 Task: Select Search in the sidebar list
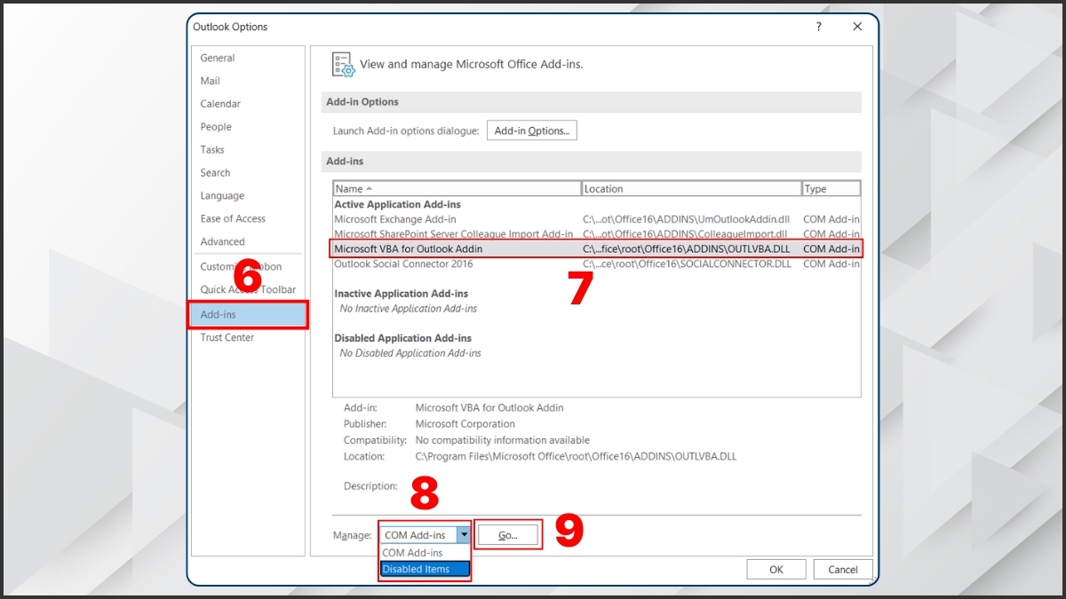(x=215, y=173)
